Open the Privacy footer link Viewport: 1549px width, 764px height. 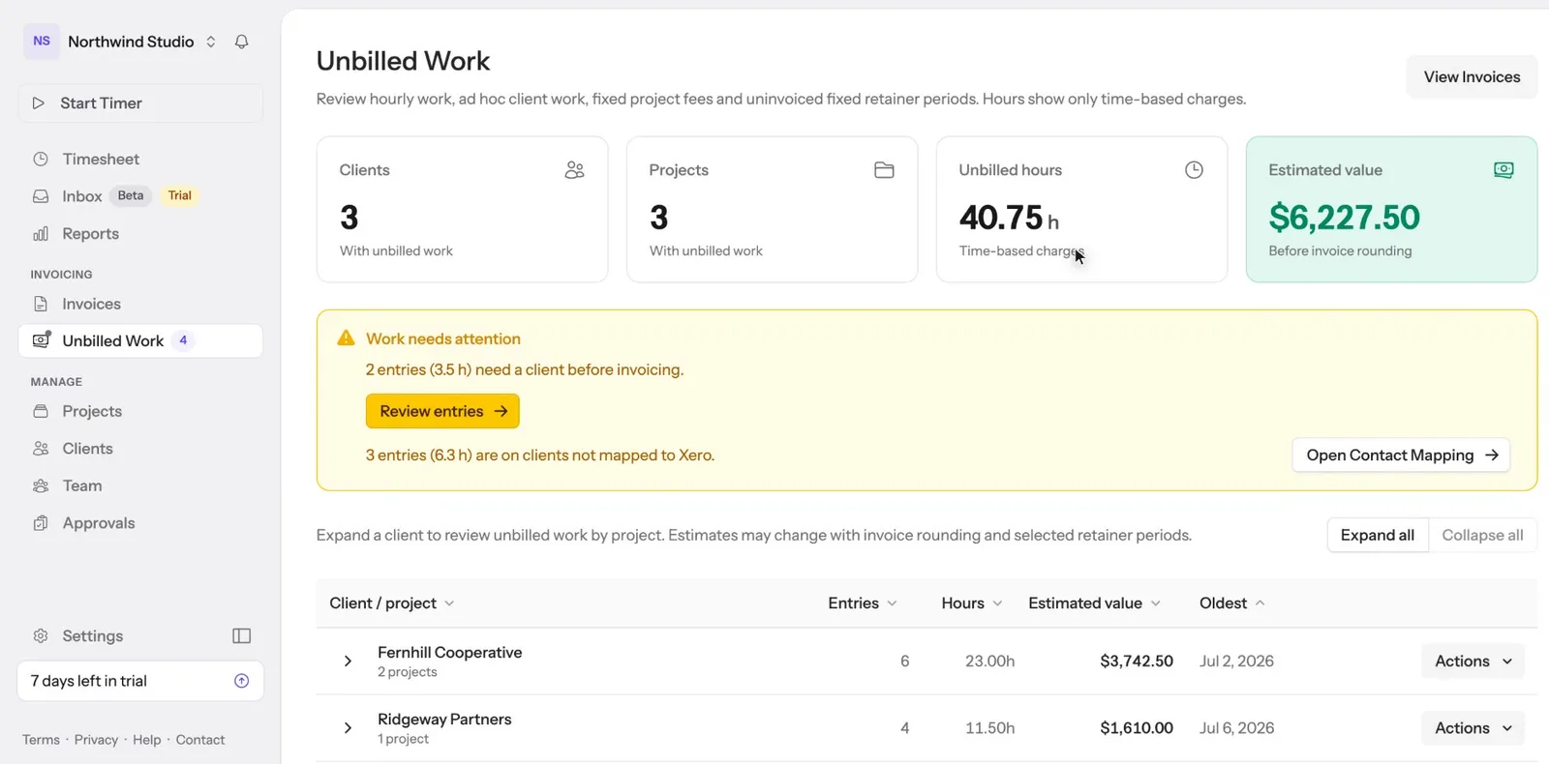click(96, 740)
